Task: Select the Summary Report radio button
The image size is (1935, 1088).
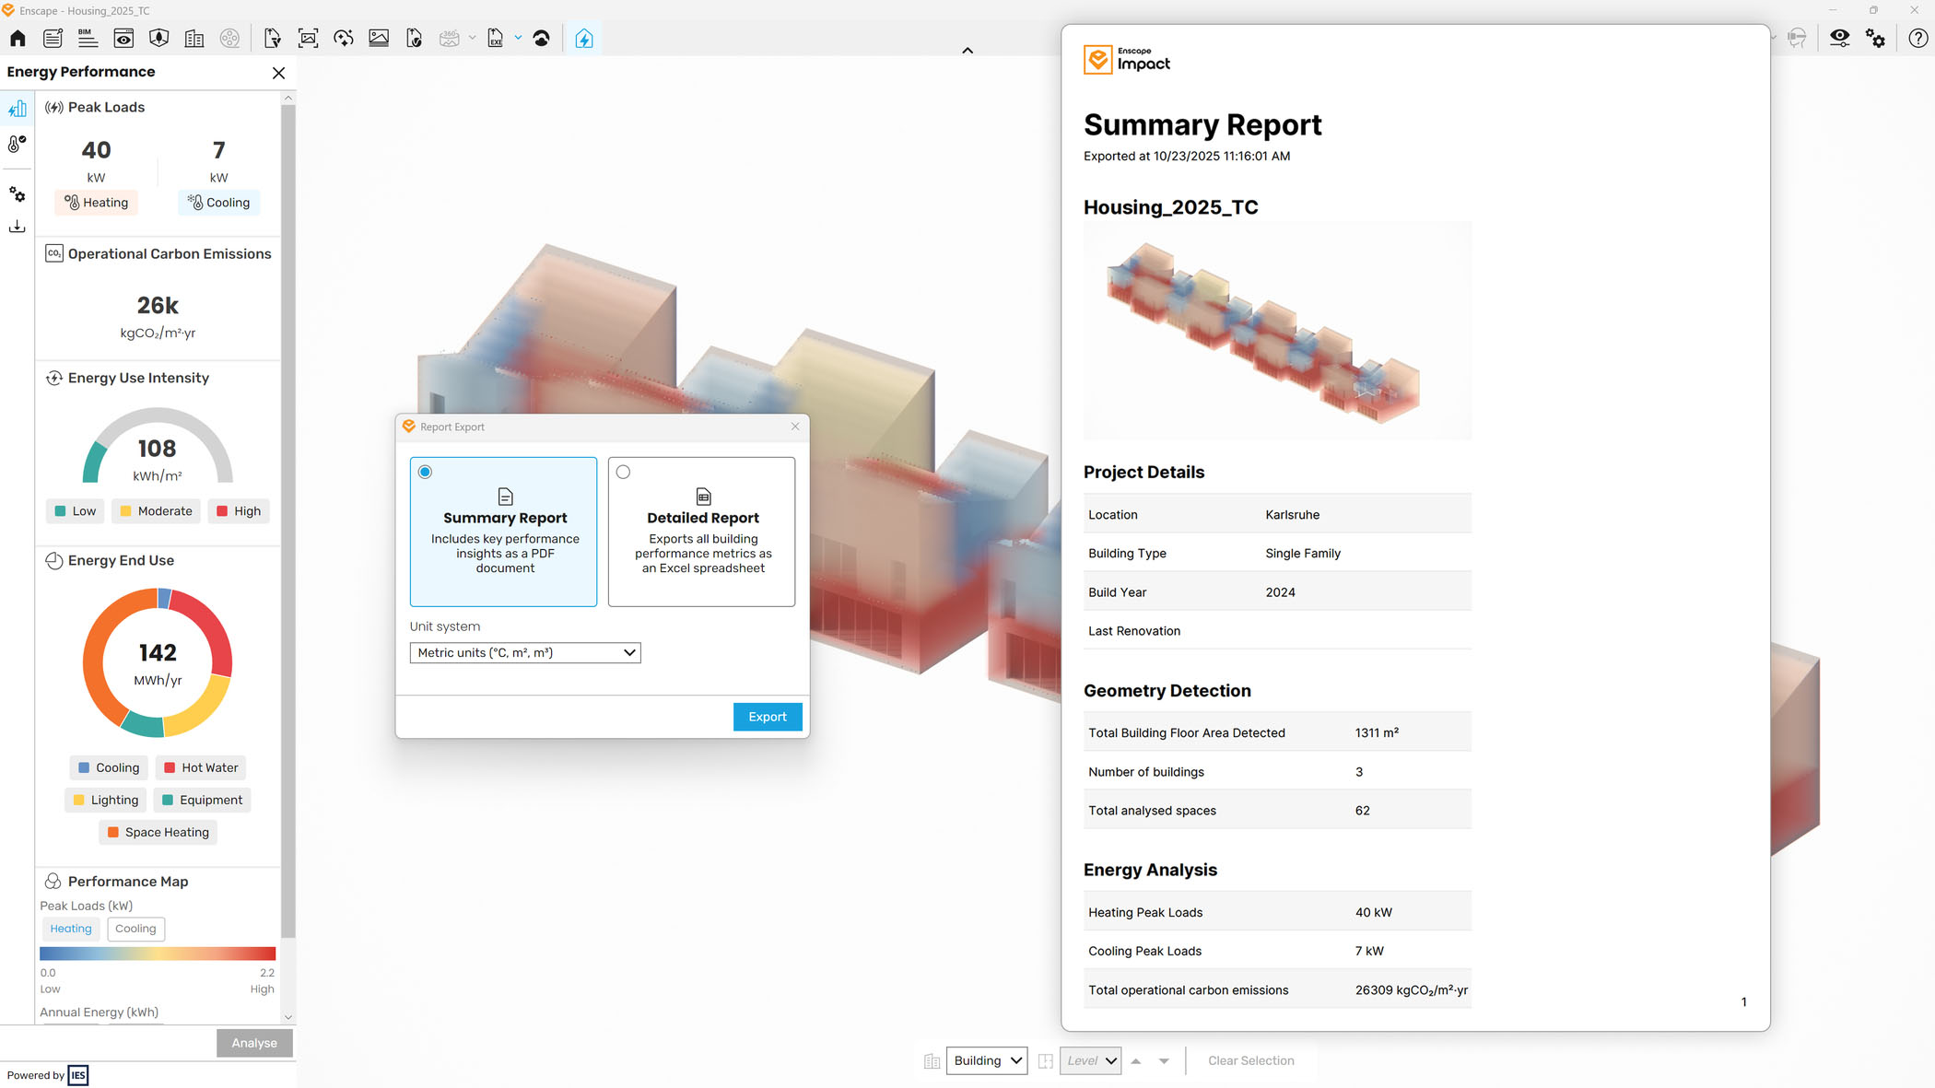Action: tap(425, 472)
